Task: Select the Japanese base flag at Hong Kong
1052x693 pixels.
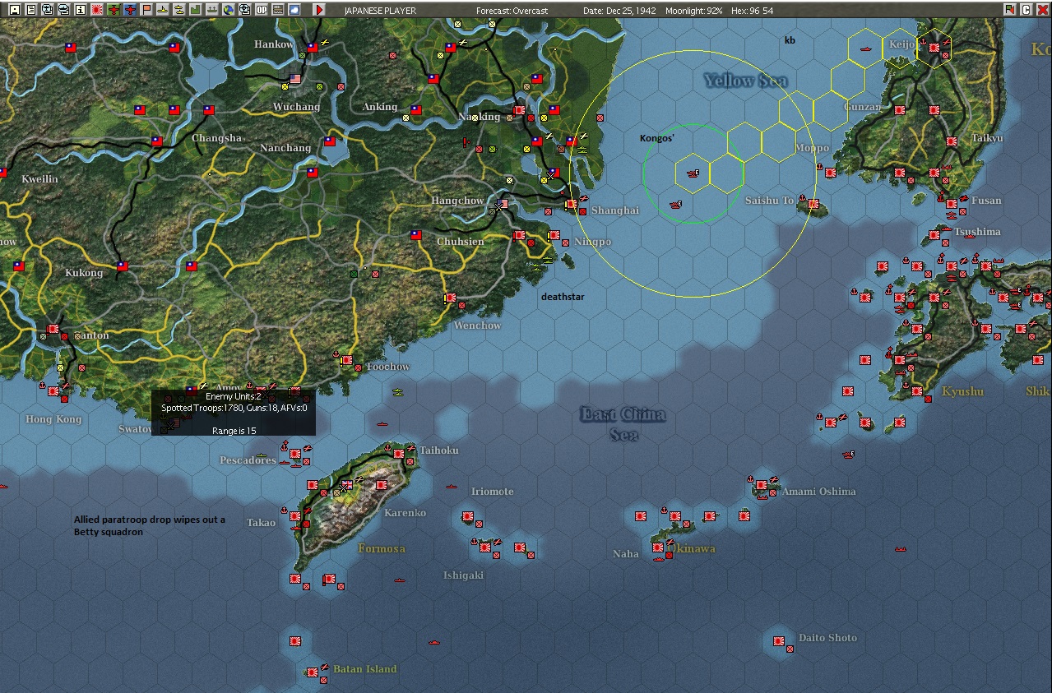Action: [53, 391]
